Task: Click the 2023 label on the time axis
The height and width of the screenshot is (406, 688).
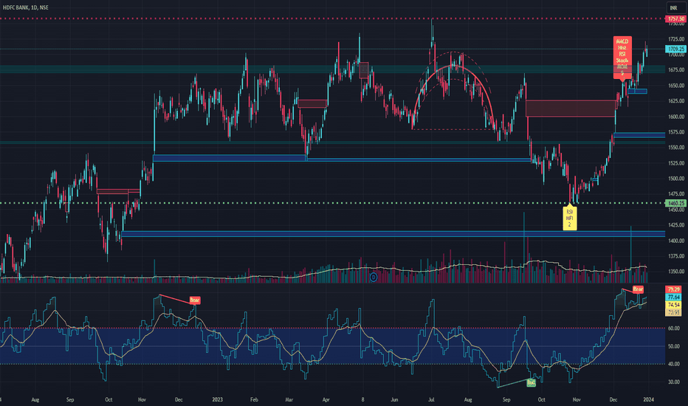Action: click(217, 400)
